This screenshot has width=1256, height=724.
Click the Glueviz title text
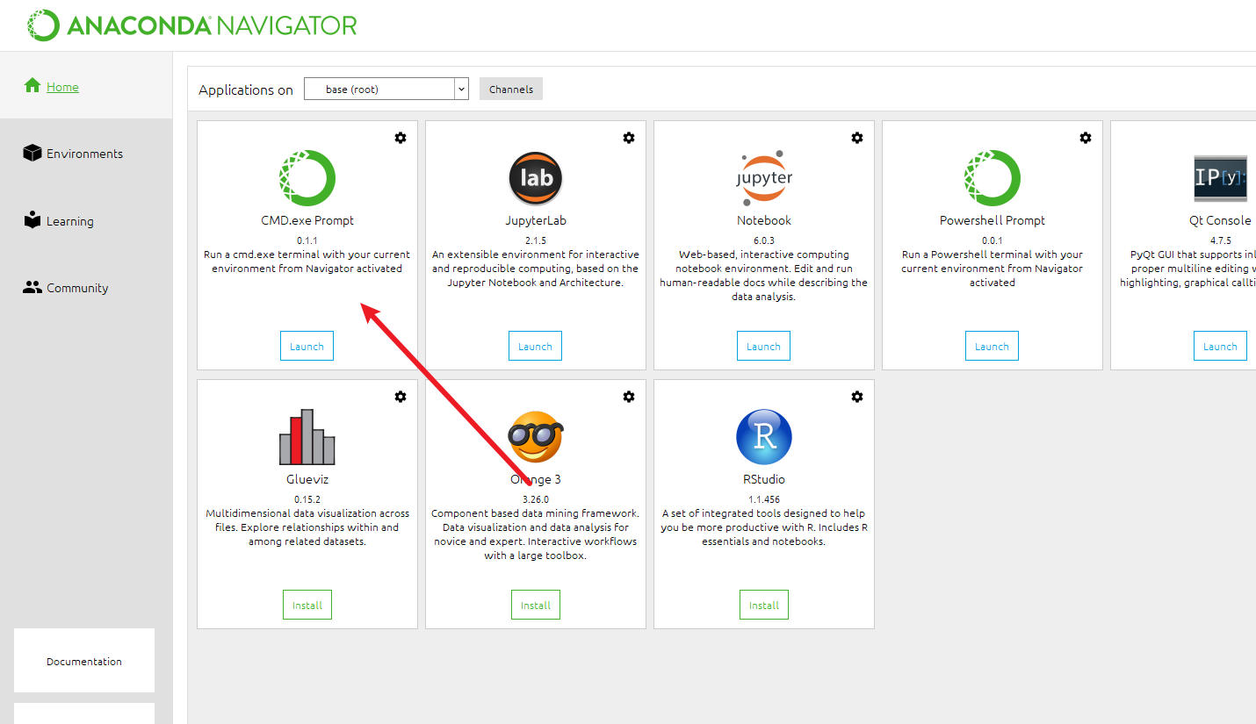click(x=307, y=479)
